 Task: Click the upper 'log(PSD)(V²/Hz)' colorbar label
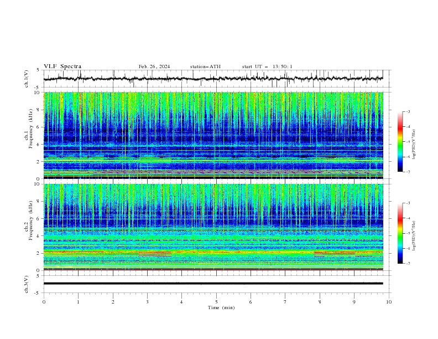pyautogui.click(x=414, y=145)
